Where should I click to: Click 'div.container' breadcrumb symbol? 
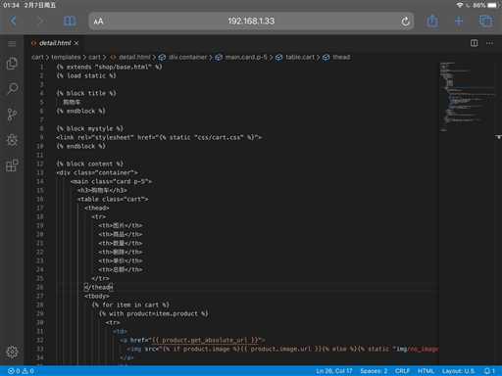coord(188,57)
